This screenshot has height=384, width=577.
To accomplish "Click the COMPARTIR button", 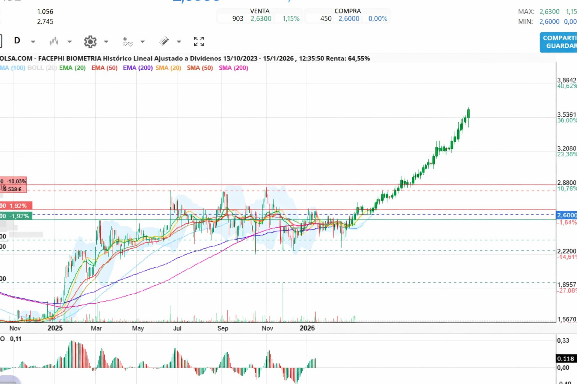I will click(559, 38).
